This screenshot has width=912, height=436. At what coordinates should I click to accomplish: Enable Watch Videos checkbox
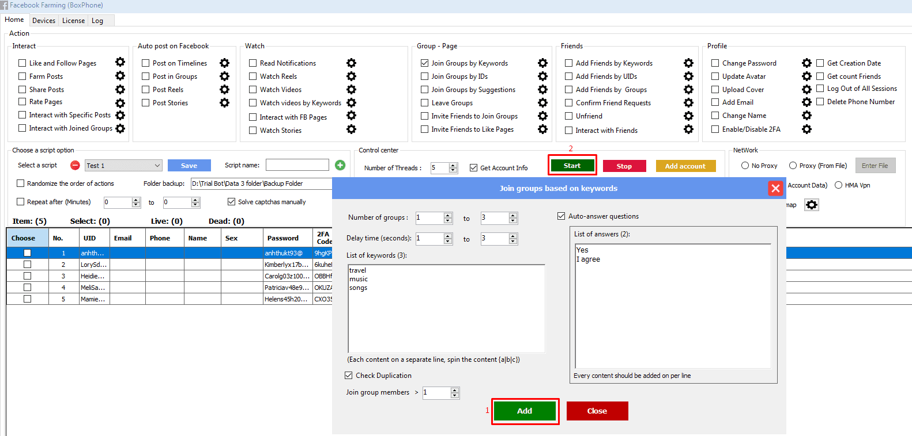pyautogui.click(x=253, y=89)
